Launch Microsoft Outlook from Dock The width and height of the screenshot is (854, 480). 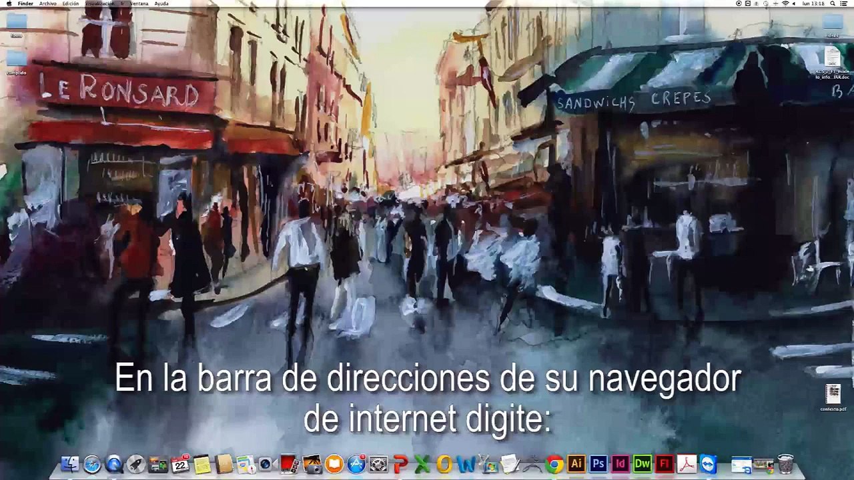[444, 464]
